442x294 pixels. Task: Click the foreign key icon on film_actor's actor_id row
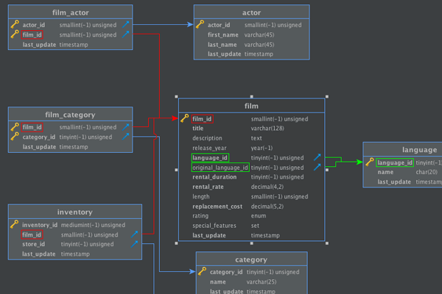(126, 24)
